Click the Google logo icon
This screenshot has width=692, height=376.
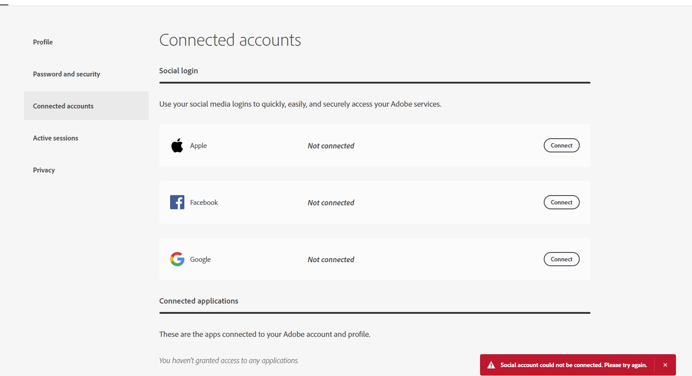tap(177, 259)
